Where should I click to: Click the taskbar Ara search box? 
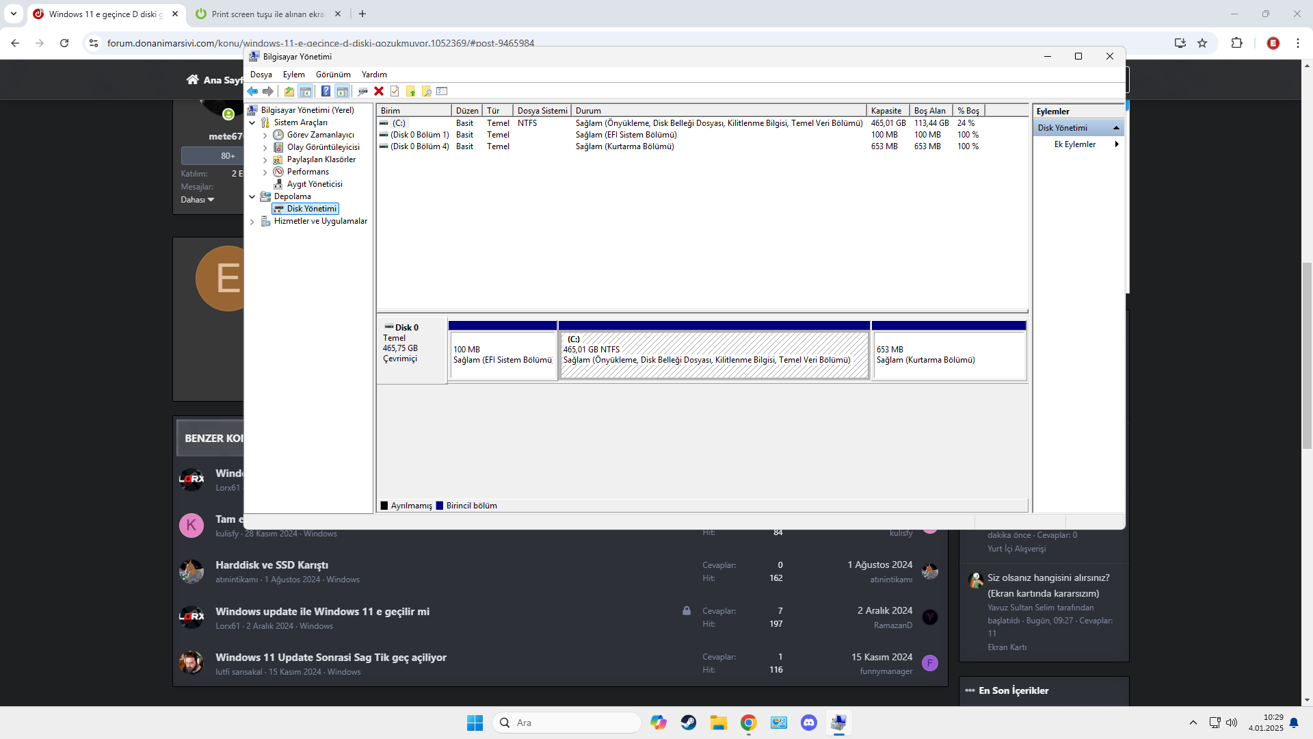[567, 723]
